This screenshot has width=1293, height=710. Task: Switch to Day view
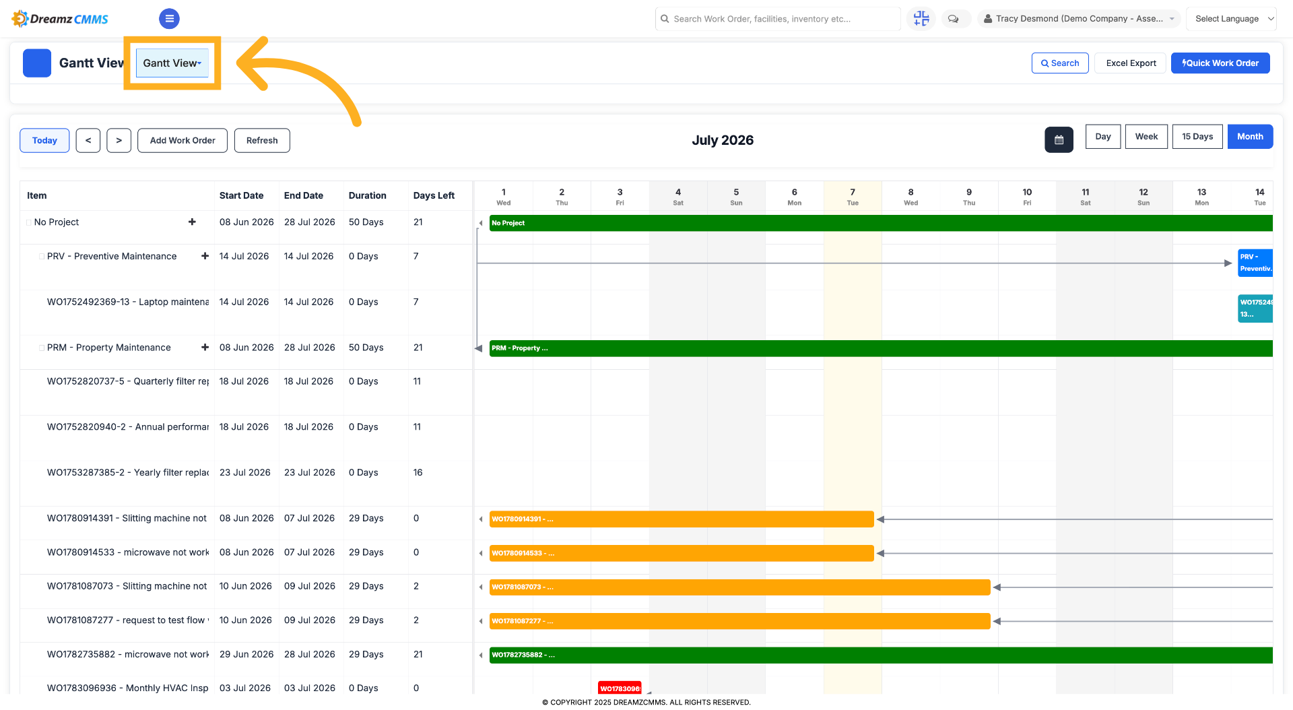pyautogui.click(x=1103, y=137)
